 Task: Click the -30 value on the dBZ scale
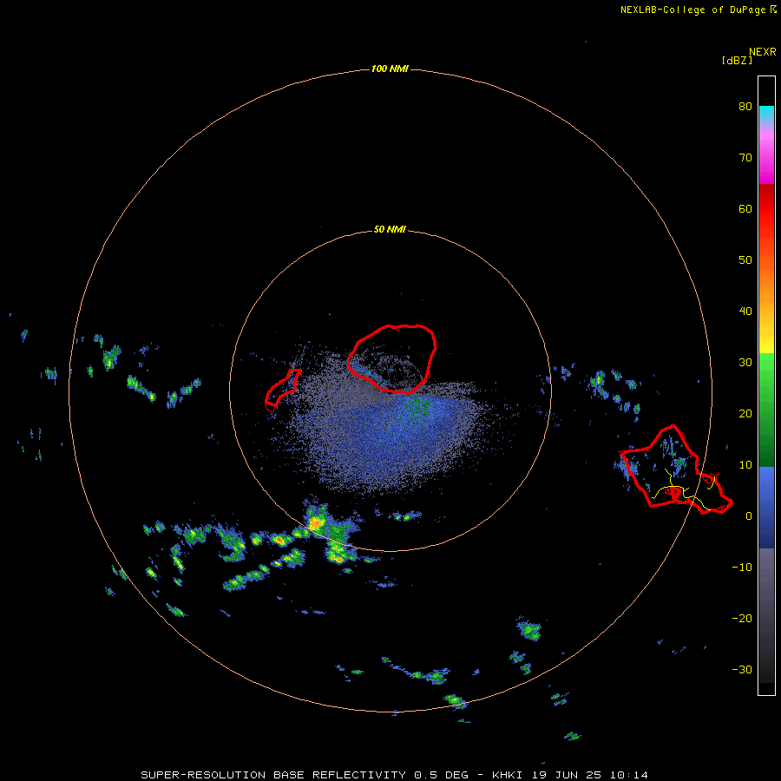click(742, 669)
